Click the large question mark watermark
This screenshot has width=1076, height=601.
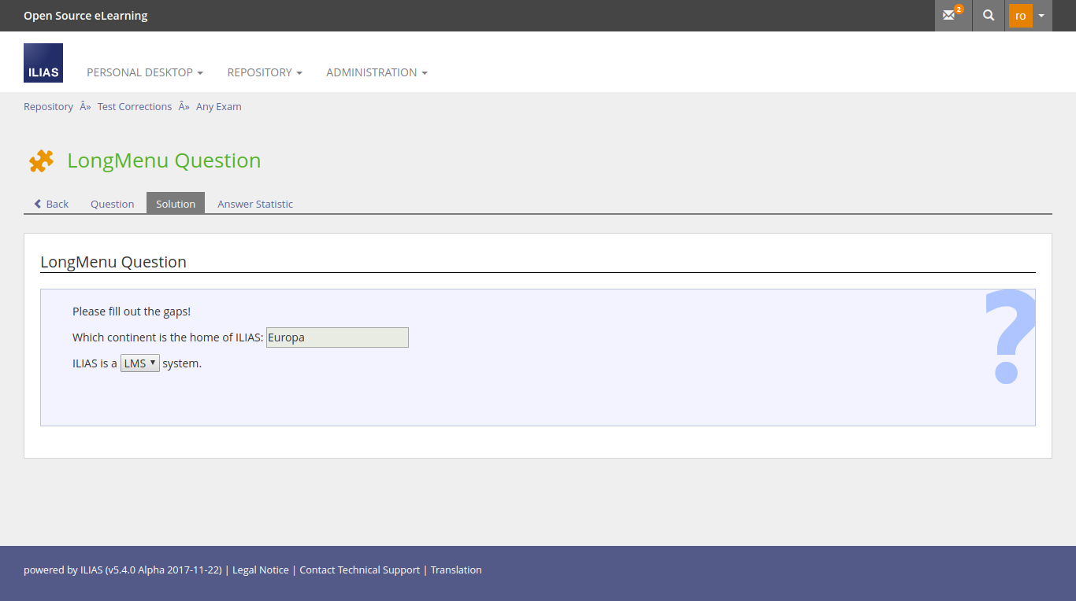coord(1010,337)
